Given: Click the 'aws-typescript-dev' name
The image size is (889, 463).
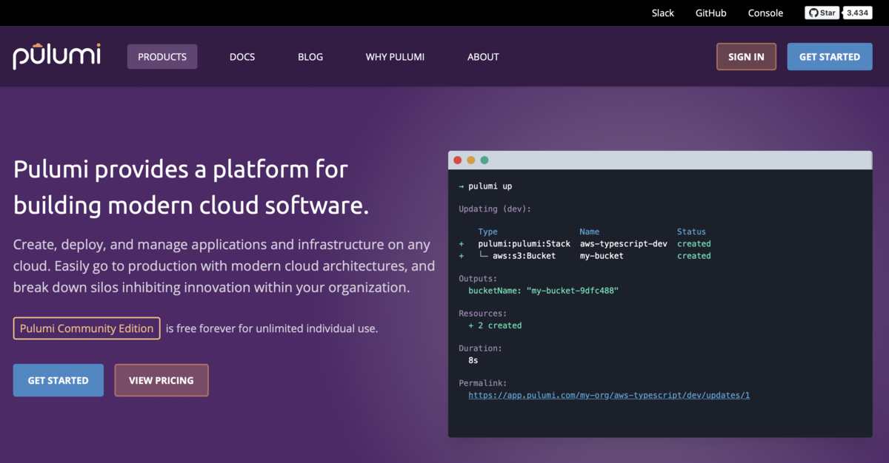Looking at the screenshot, I should pyautogui.click(x=624, y=243).
